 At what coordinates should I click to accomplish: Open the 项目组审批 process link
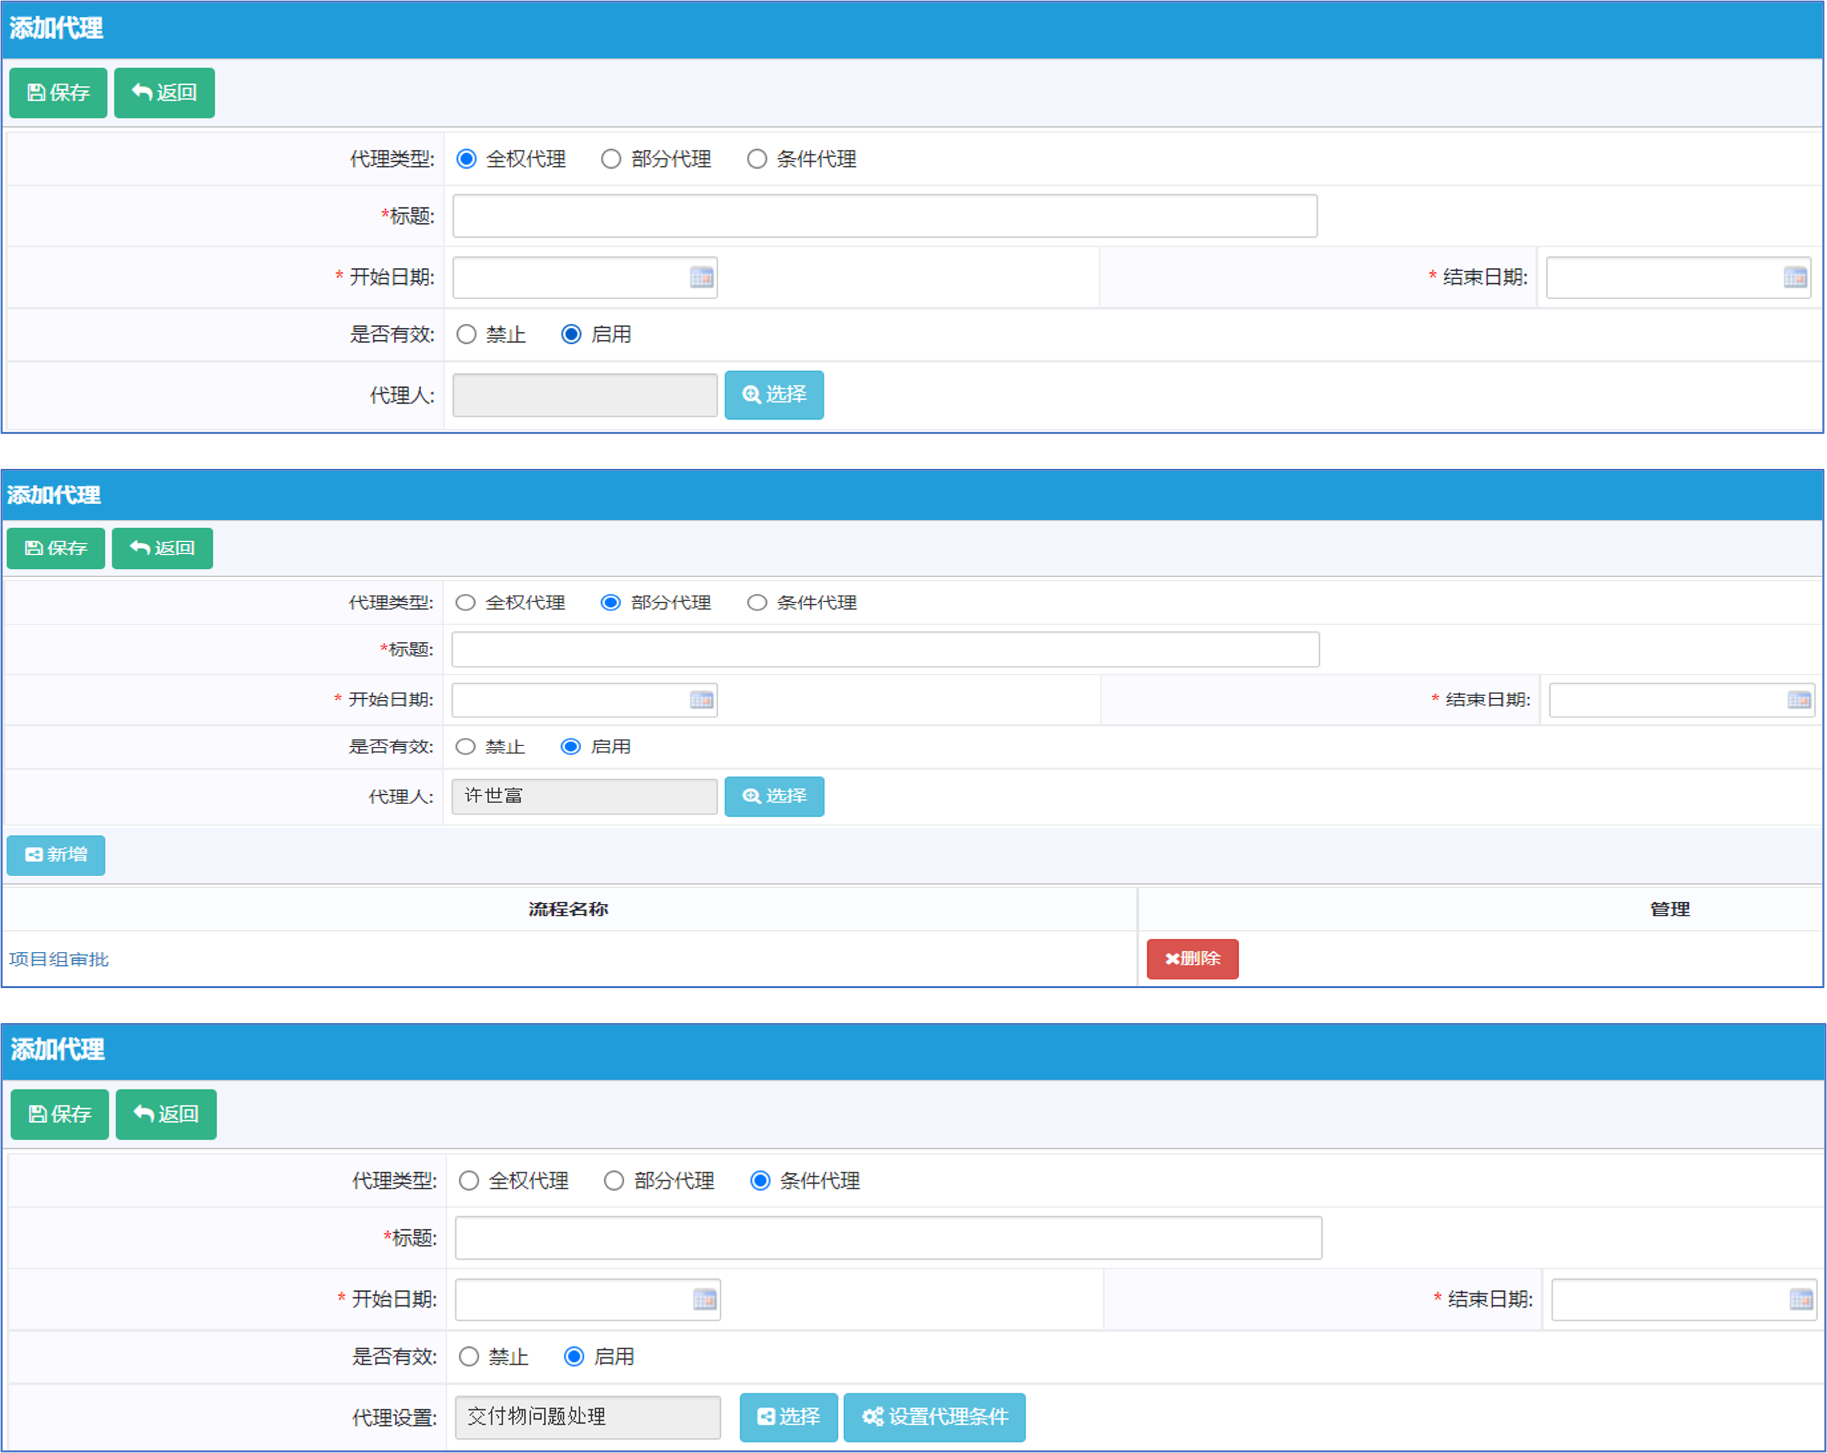[x=59, y=959]
